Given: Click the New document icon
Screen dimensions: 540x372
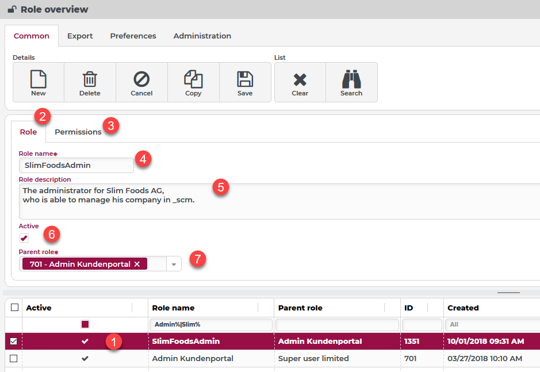Looking at the screenshot, I should [39, 79].
